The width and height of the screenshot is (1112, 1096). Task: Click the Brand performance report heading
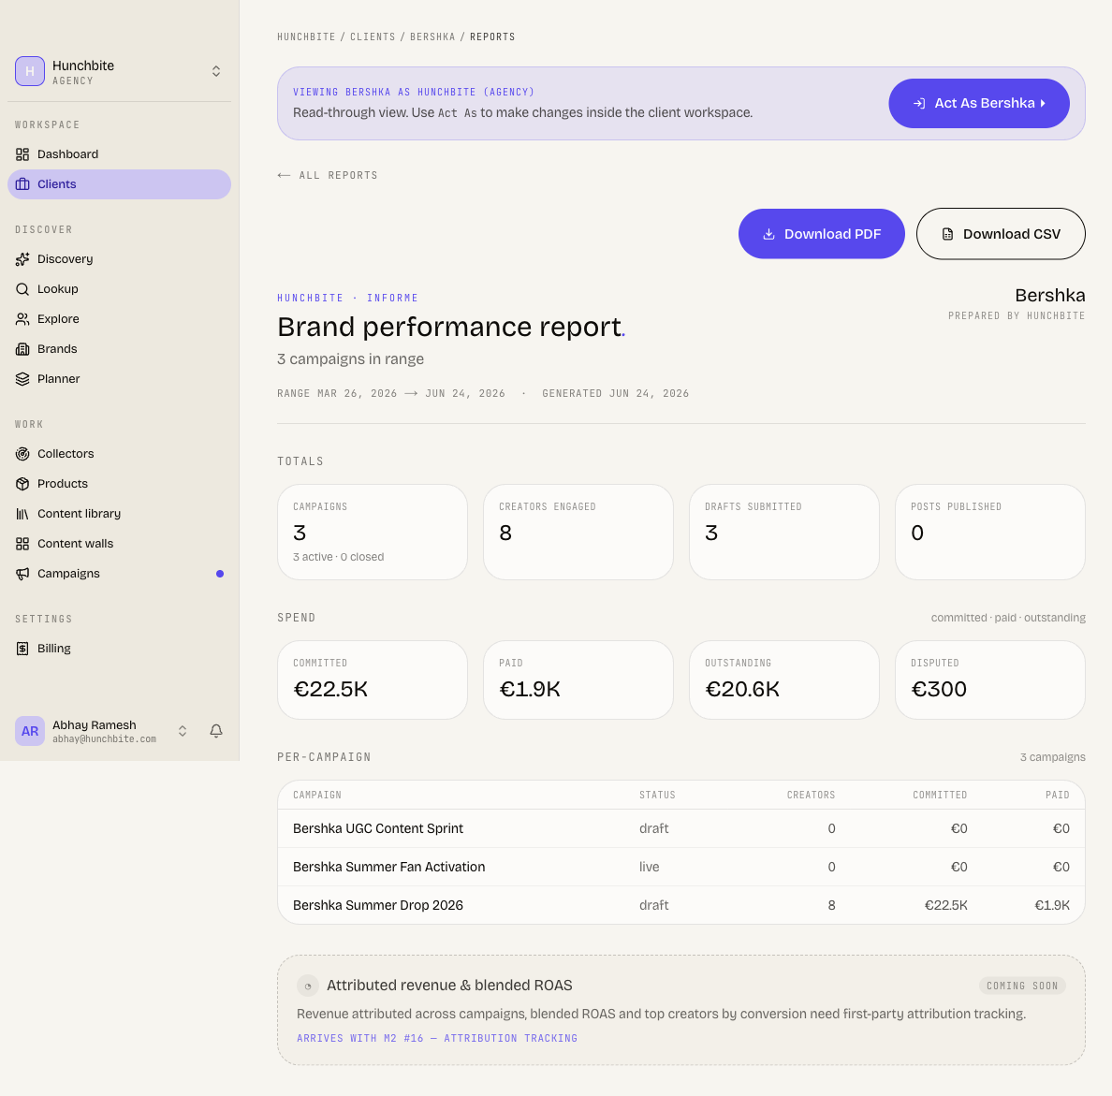click(x=451, y=327)
